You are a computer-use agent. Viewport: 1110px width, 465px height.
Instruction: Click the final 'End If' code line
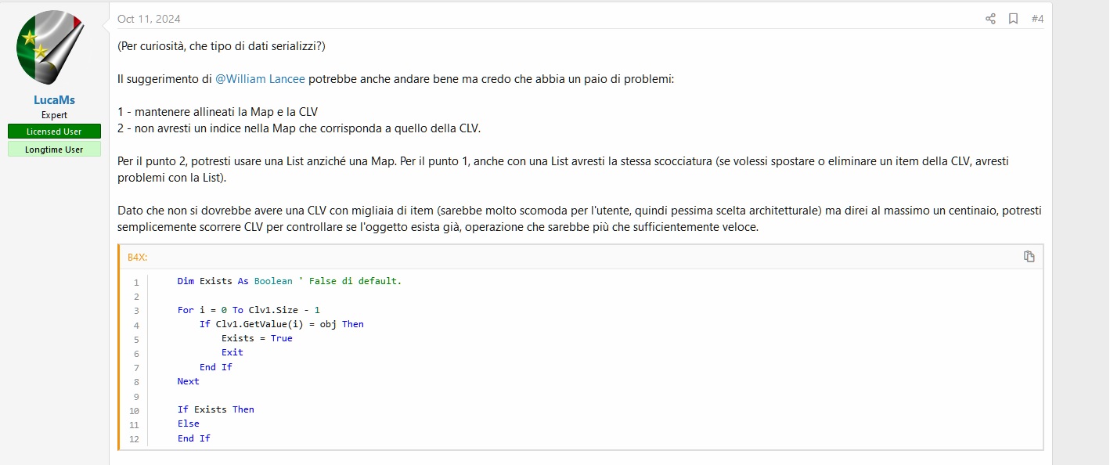point(194,438)
